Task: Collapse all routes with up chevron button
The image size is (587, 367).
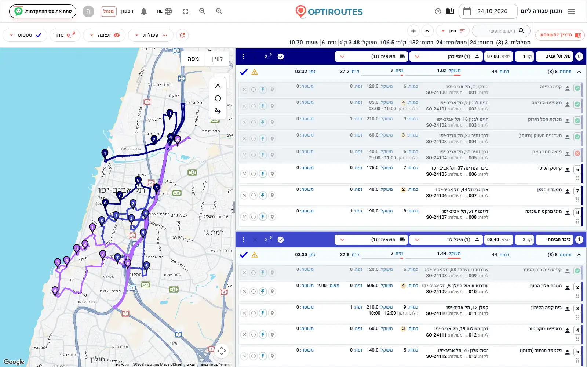Action: [427, 31]
